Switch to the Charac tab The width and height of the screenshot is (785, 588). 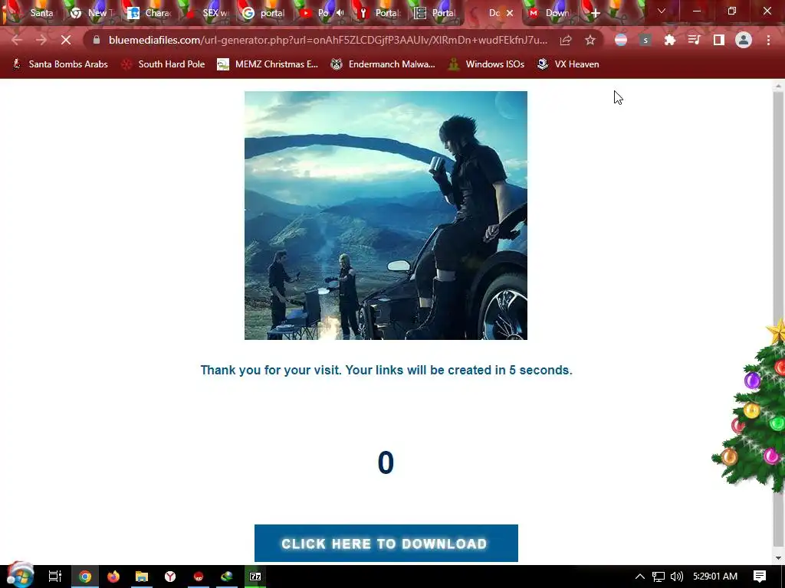pos(149,13)
